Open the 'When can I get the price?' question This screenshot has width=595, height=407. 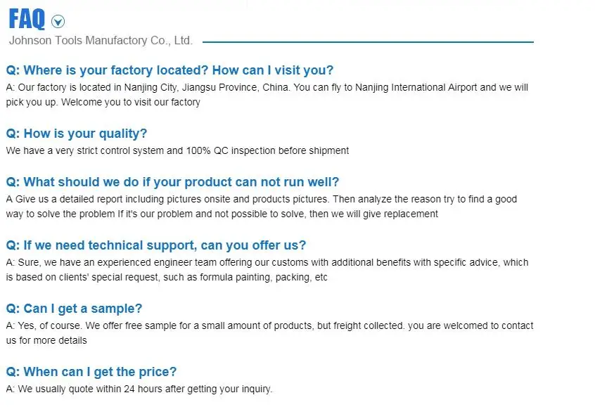(x=91, y=372)
